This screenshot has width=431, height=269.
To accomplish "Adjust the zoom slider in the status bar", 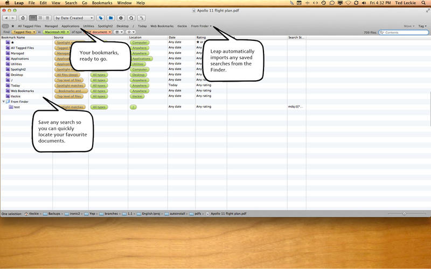I will [x=404, y=214].
